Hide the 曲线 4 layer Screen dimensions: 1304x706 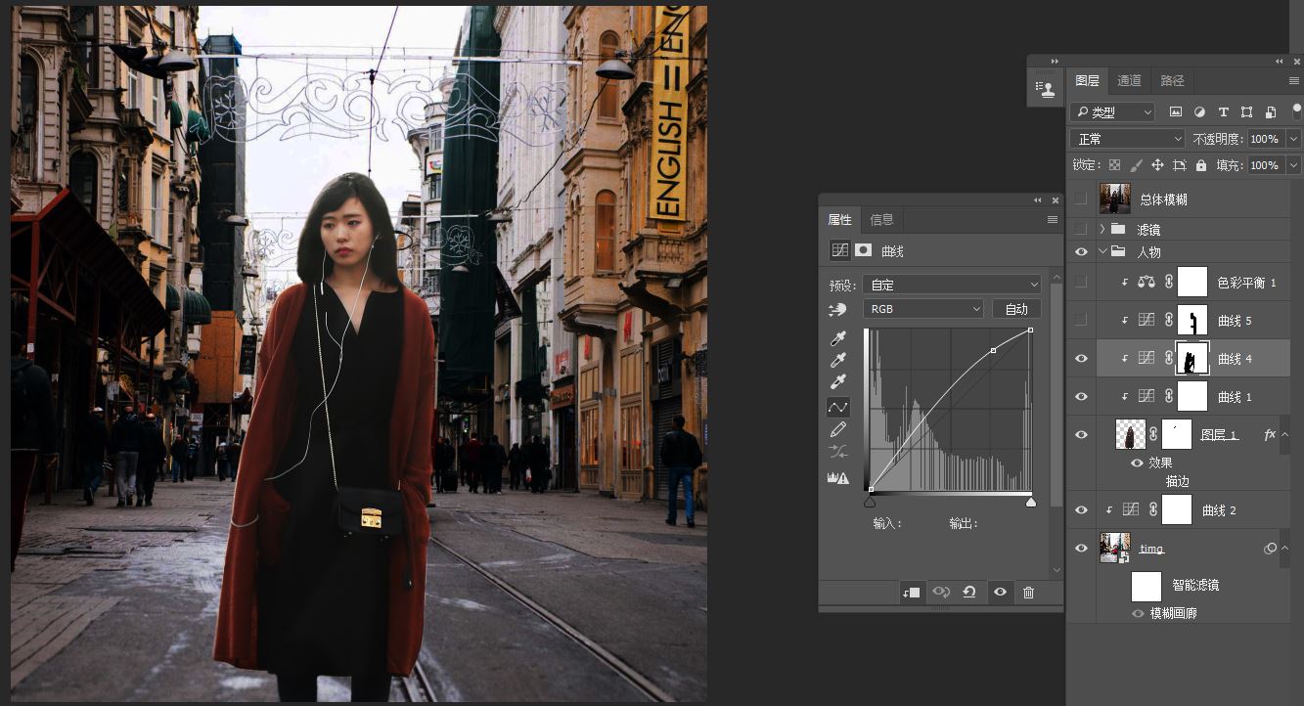1081,359
